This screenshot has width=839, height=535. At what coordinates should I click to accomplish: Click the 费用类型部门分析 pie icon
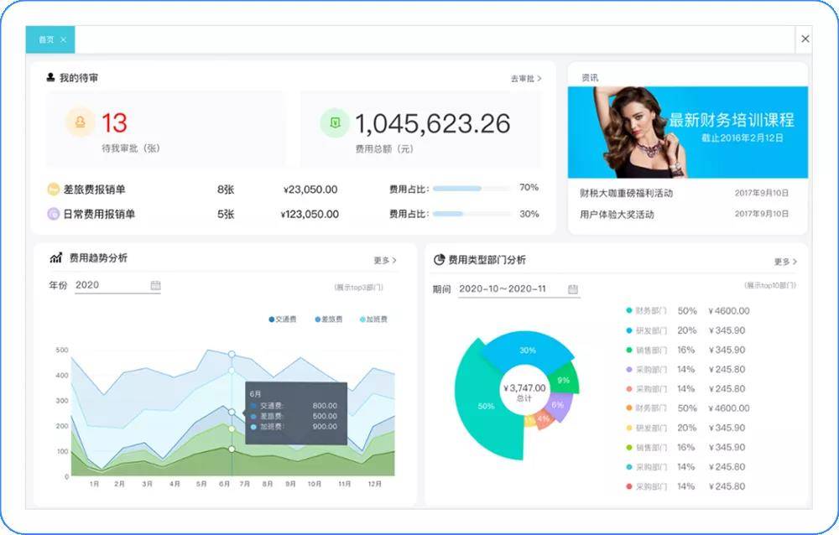(x=439, y=260)
